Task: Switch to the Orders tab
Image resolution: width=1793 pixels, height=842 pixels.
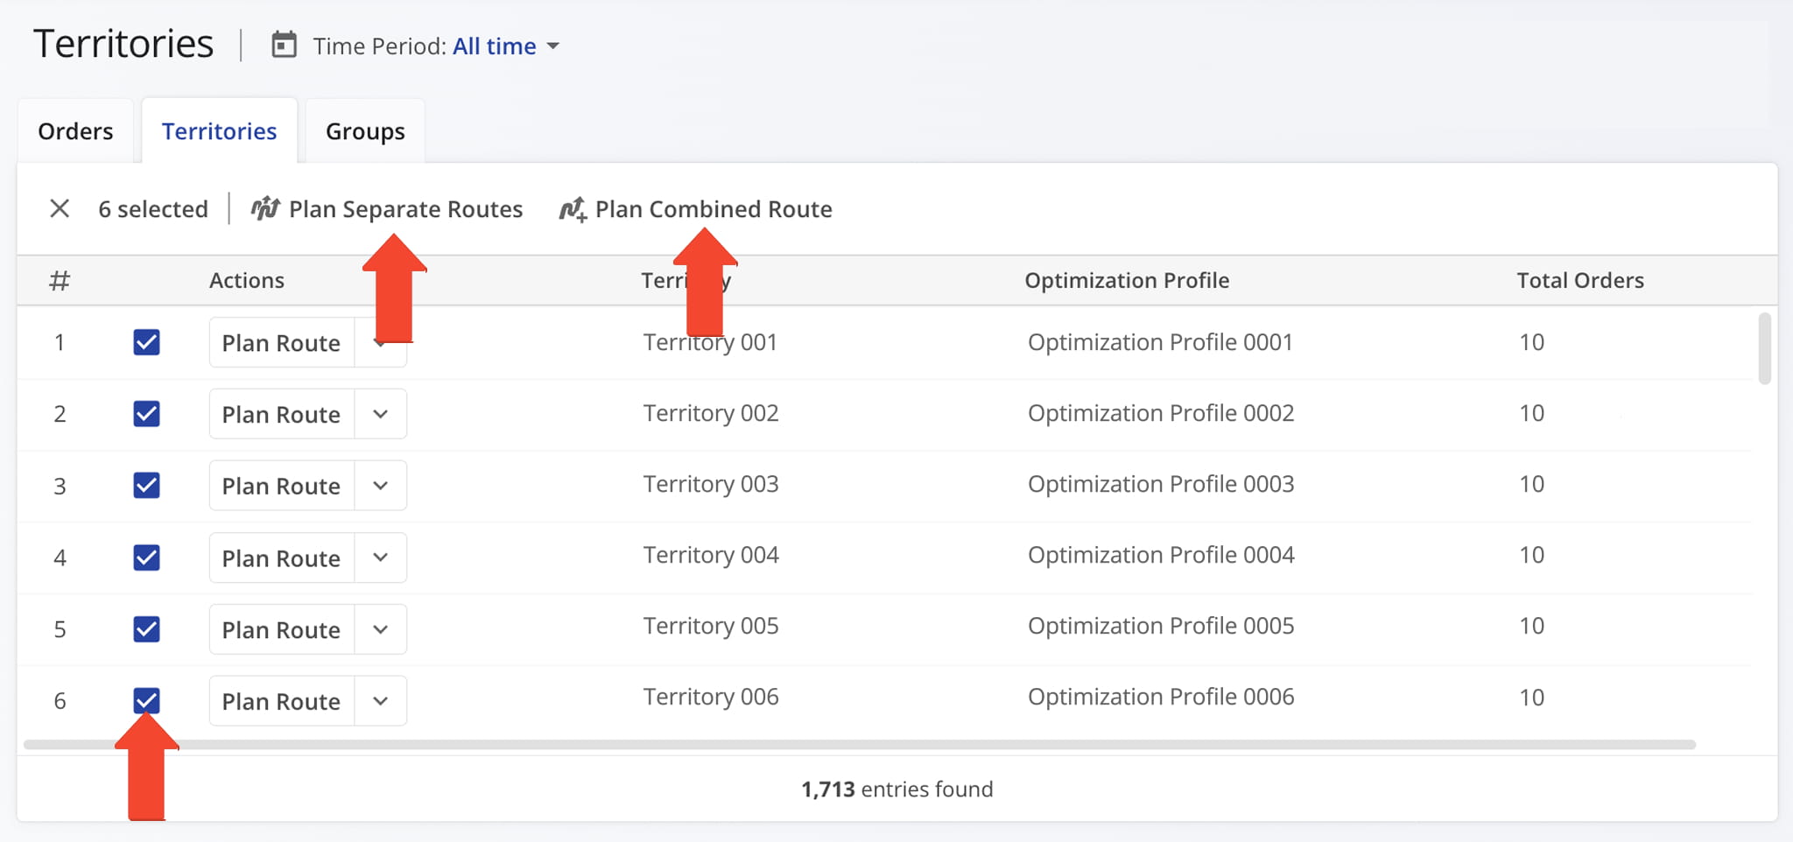Action: coord(75,131)
